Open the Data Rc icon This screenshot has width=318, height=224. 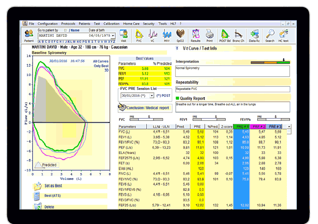(255, 35)
